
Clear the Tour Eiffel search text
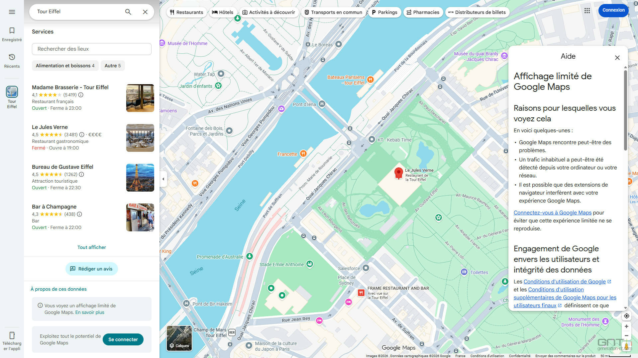click(x=145, y=12)
